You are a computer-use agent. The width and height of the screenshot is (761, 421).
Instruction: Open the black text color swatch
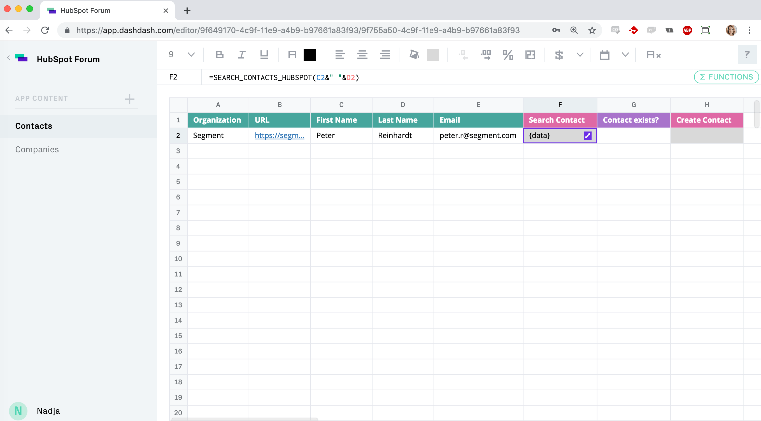pos(309,55)
